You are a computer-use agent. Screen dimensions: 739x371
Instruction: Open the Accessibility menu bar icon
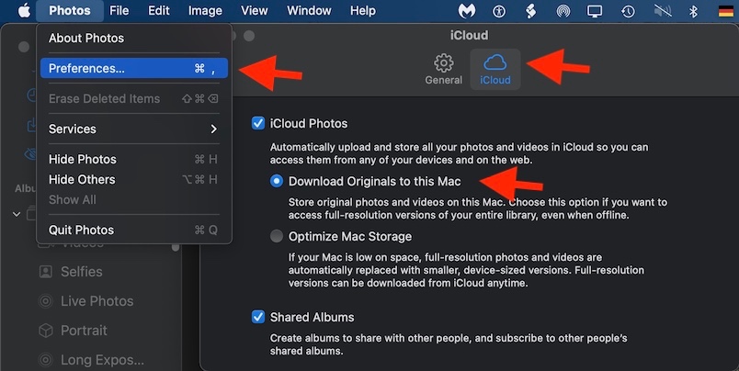click(499, 11)
